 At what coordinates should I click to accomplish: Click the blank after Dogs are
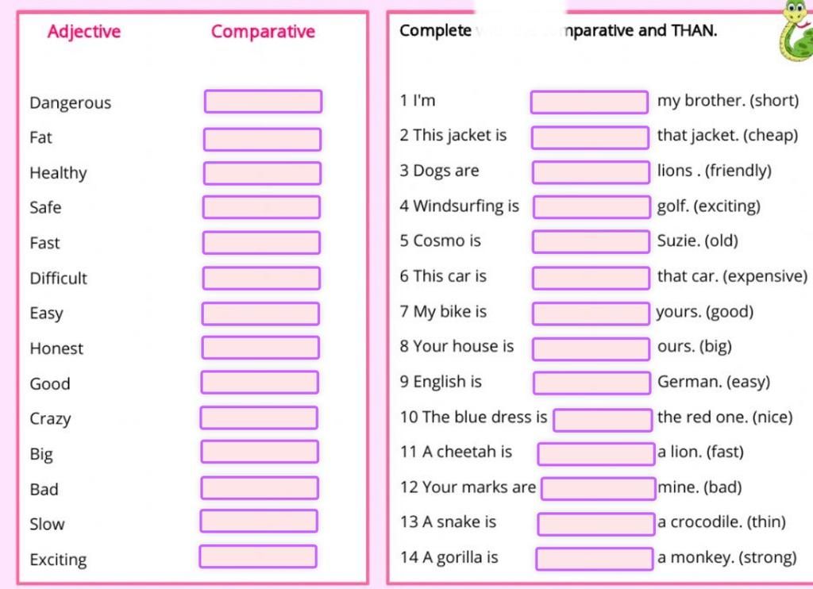pos(591,173)
